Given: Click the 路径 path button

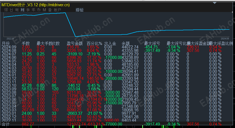Looking at the screenshot, I should click(79, 10).
